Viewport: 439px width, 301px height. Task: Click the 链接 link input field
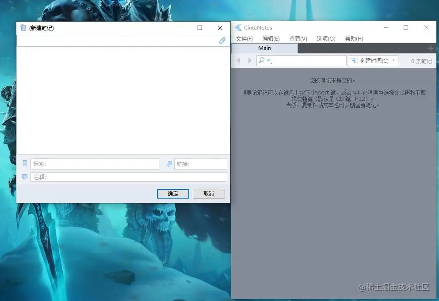(x=200, y=164)
